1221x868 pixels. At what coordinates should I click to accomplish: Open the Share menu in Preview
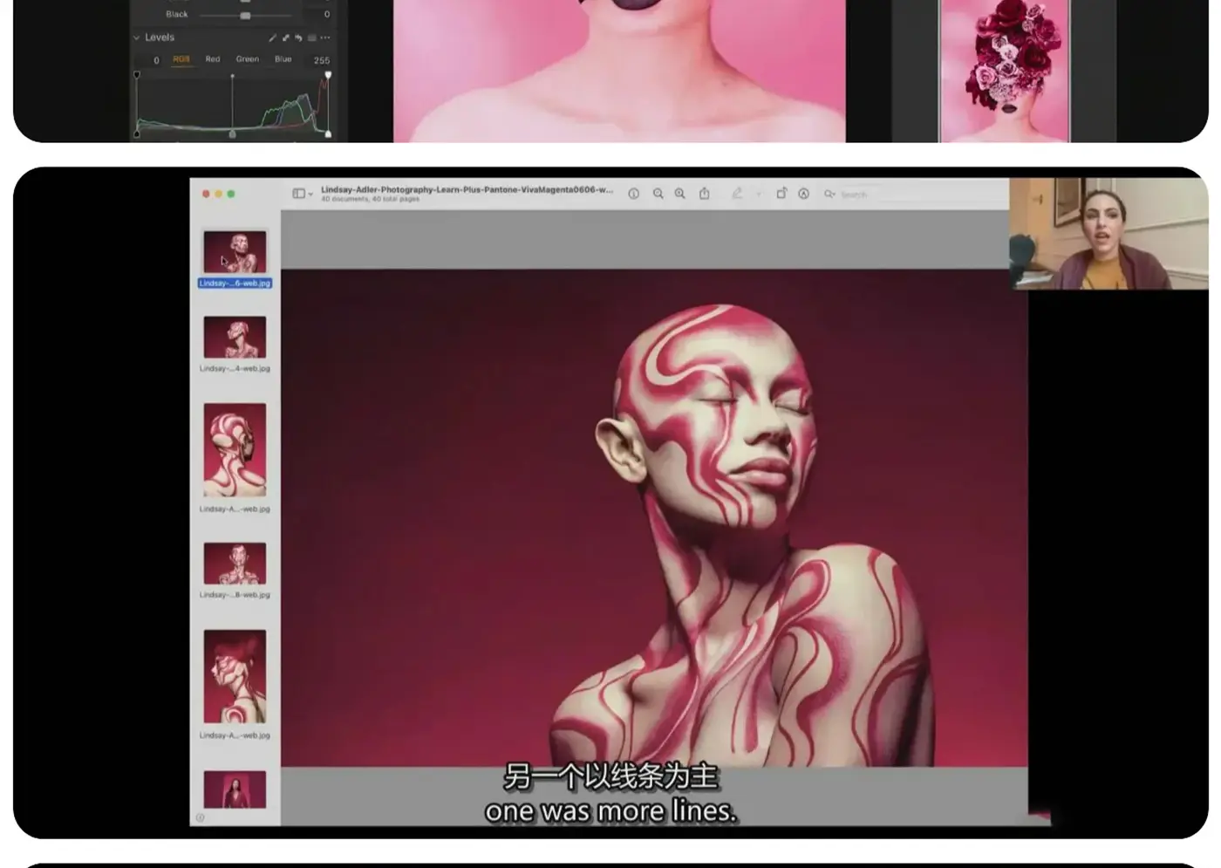click(x=704, y=194)
